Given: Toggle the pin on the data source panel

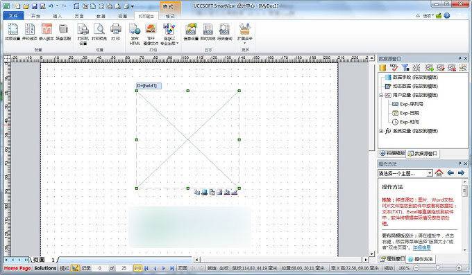Looking at the screenshot, I should [x=460, y=58].
